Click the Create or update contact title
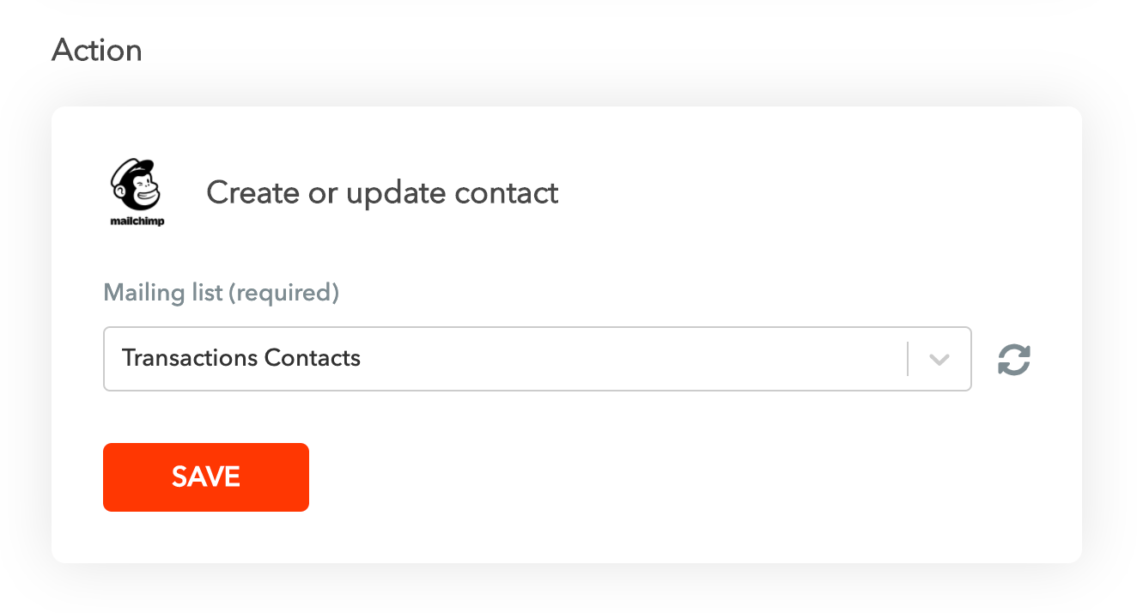The image size is (1137, 613). pyautogui.click(x=382, y=193)
